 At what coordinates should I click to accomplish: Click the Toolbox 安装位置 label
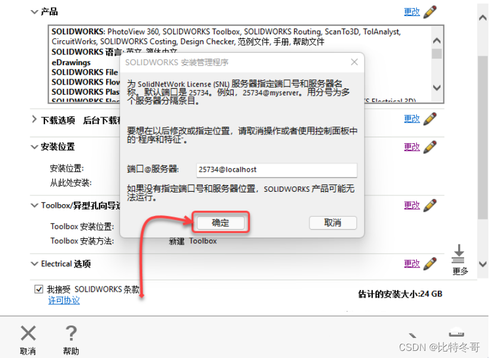click(x=82, y=226)
